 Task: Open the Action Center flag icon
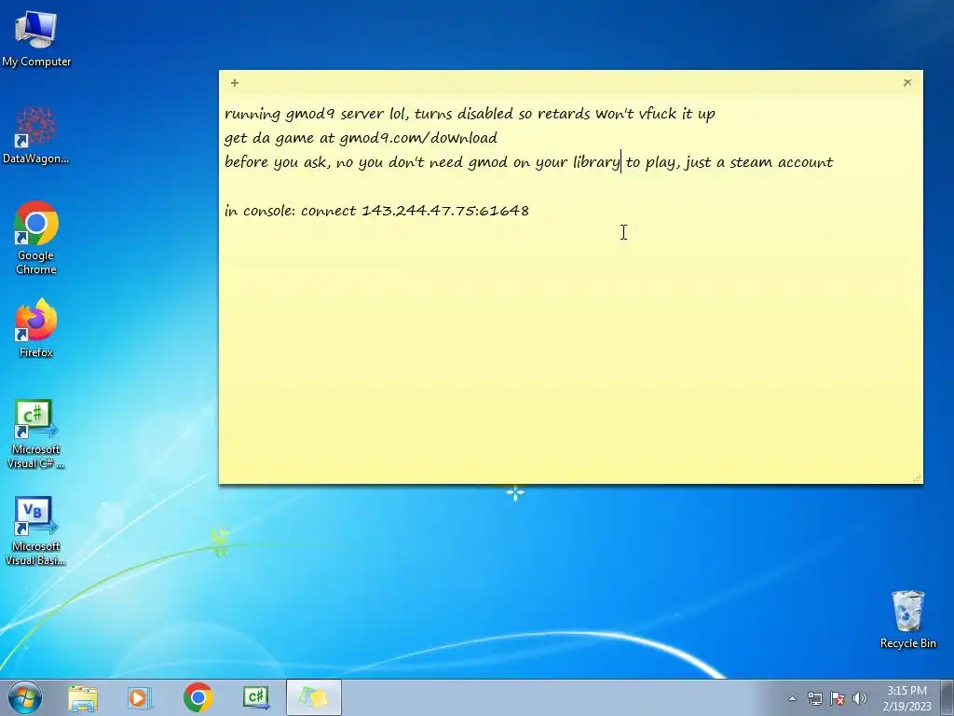click(x=838, y=698)
